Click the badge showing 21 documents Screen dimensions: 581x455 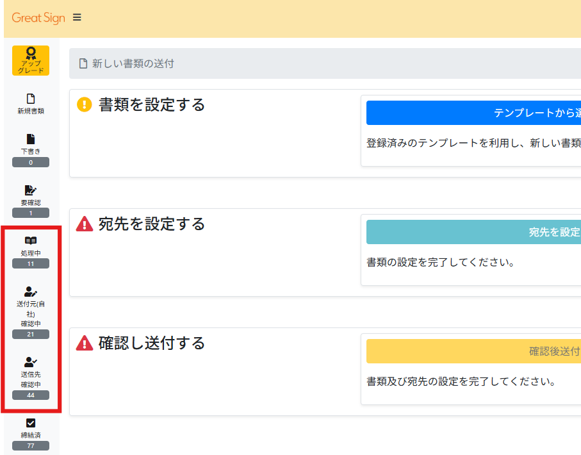(x=30, y=334)
